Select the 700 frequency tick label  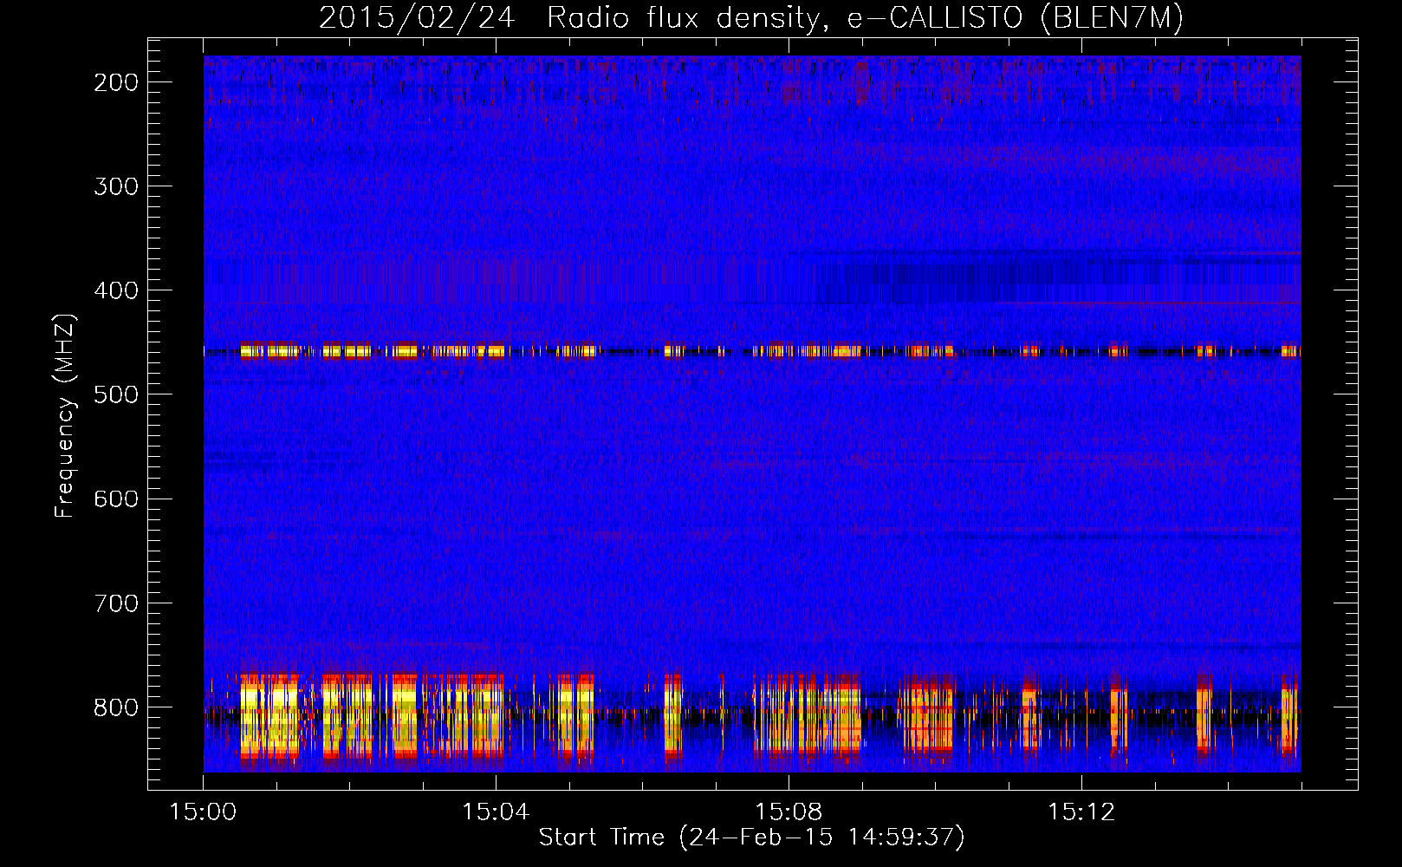tap(115, 603)
